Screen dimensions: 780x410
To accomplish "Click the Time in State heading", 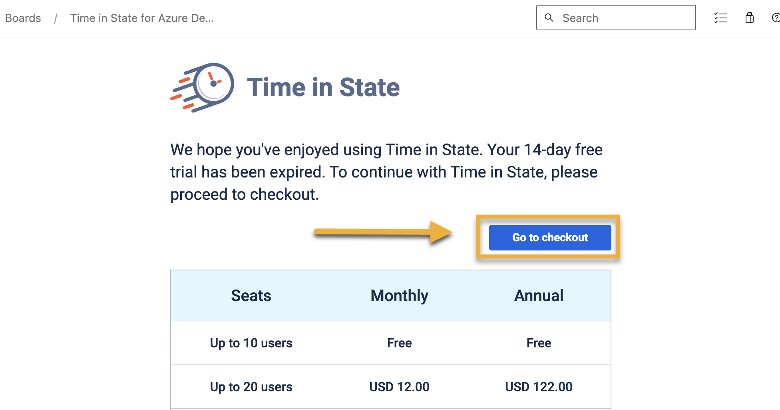I will (x=323, y=87).
